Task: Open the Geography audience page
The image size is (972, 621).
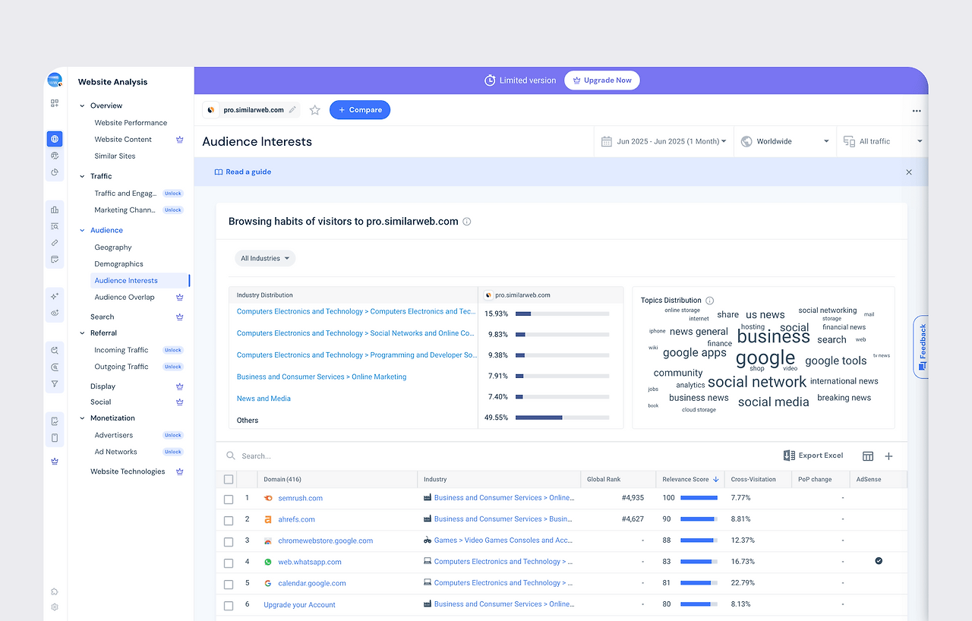Action: 113,247
